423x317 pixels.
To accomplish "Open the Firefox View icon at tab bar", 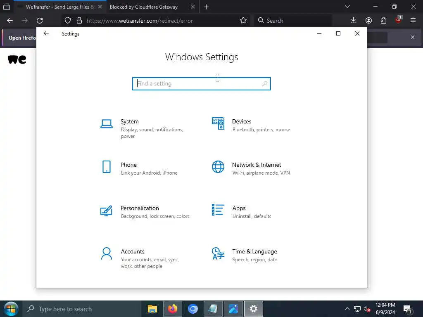I will (x=7, y=7).
